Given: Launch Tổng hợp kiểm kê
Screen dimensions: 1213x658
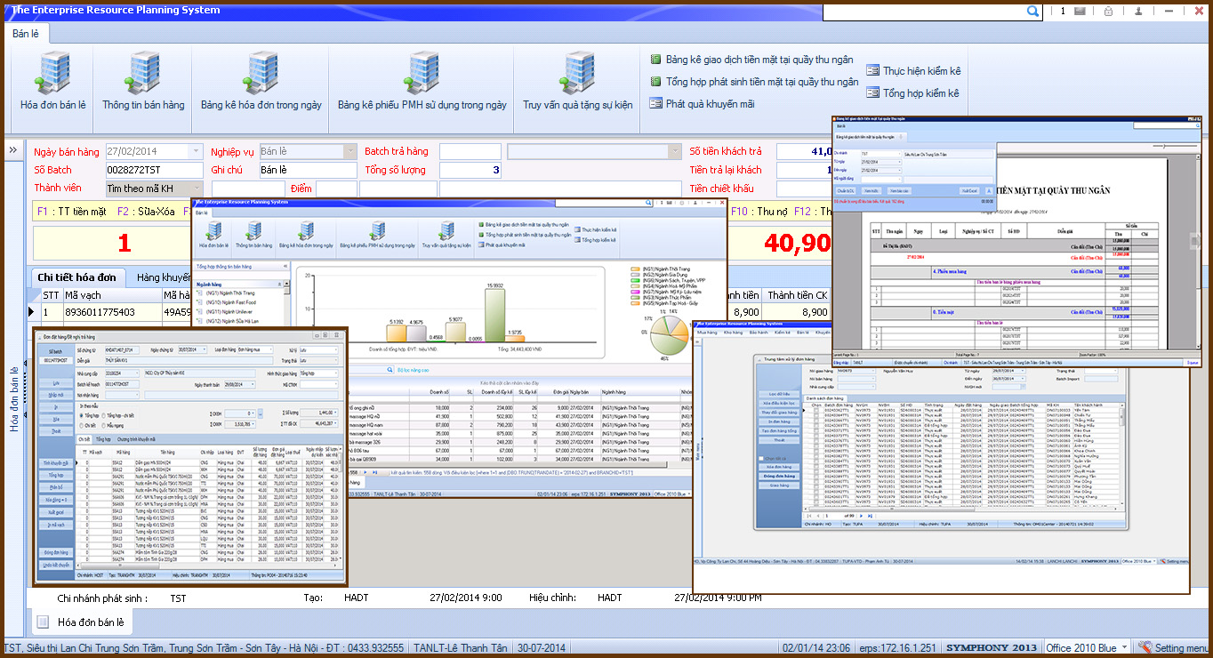Looking at the screenshot, I should tap(912, 93).
